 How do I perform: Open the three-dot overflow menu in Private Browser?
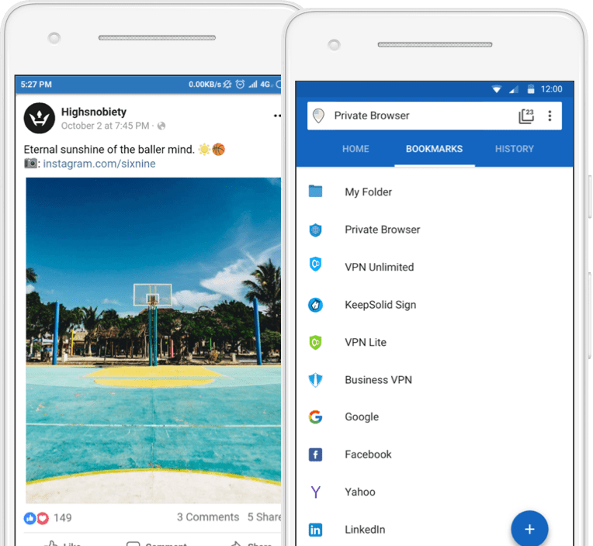pyautogui.click(x=550, y=116)
